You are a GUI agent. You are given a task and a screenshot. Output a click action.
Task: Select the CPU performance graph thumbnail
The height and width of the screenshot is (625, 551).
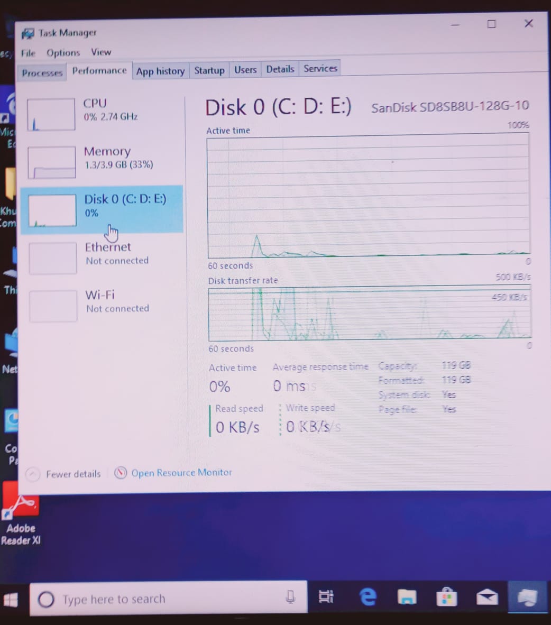pyautogui.click(x=51, y=114)
